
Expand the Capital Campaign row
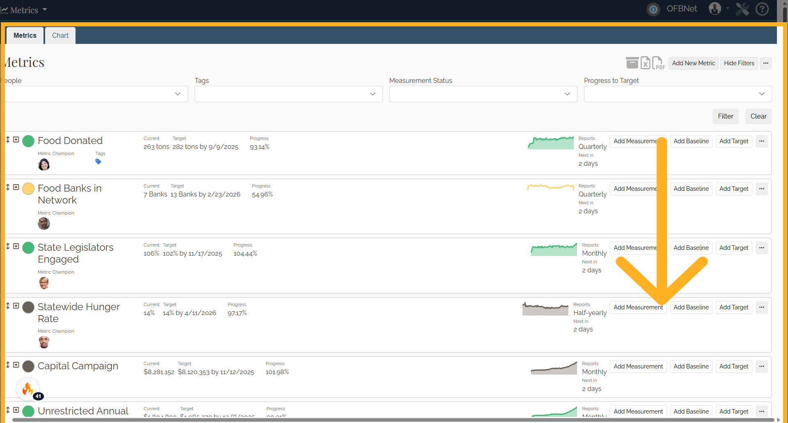point(16,365)
